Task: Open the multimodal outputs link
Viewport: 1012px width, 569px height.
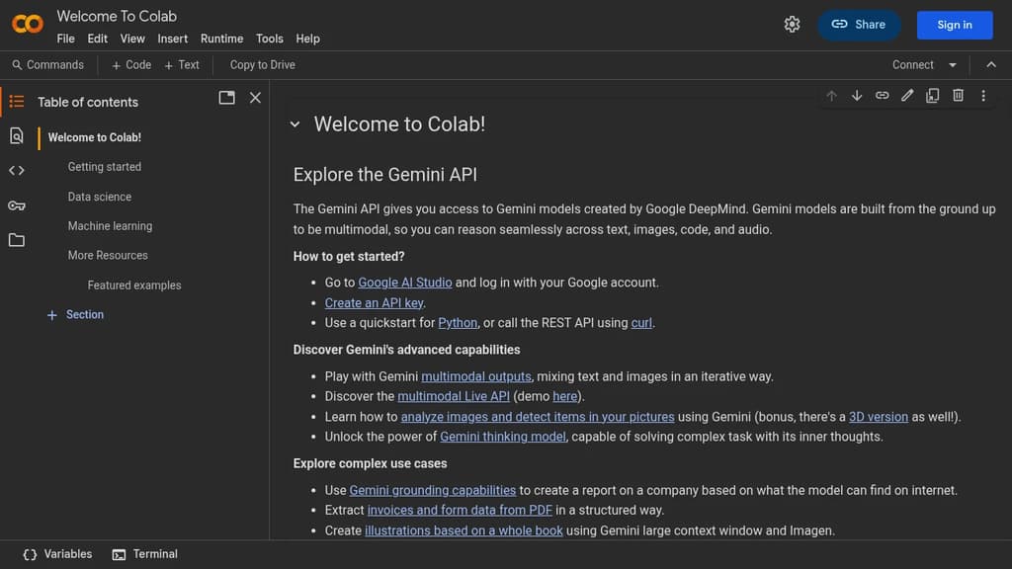Action: (476, 376)
